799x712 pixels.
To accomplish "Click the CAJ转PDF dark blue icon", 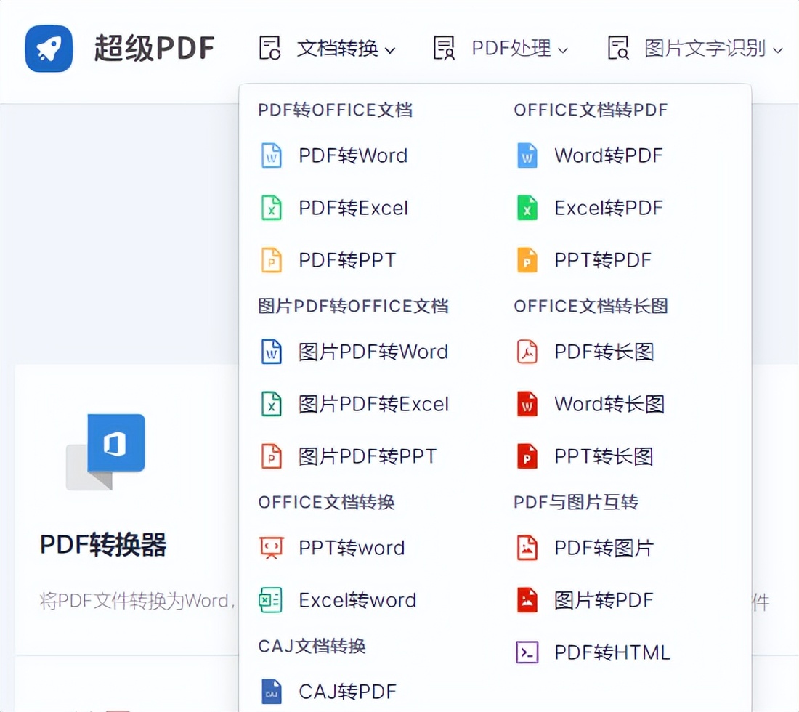I will (272, 691).
